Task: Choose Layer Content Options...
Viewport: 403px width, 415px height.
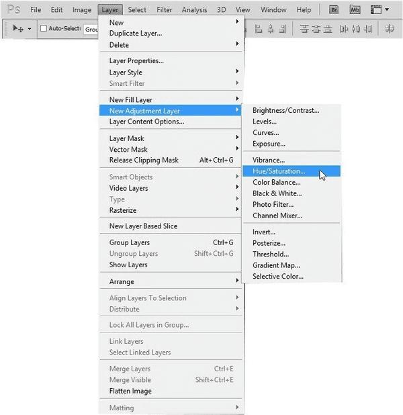Action: pos(170,122)
